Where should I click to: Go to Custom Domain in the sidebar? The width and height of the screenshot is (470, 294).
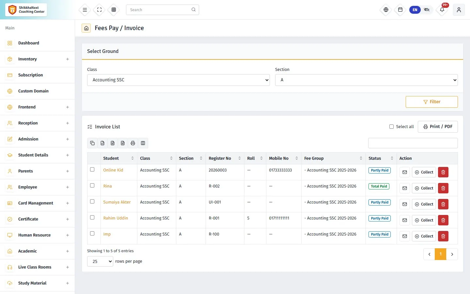[38, 91]
